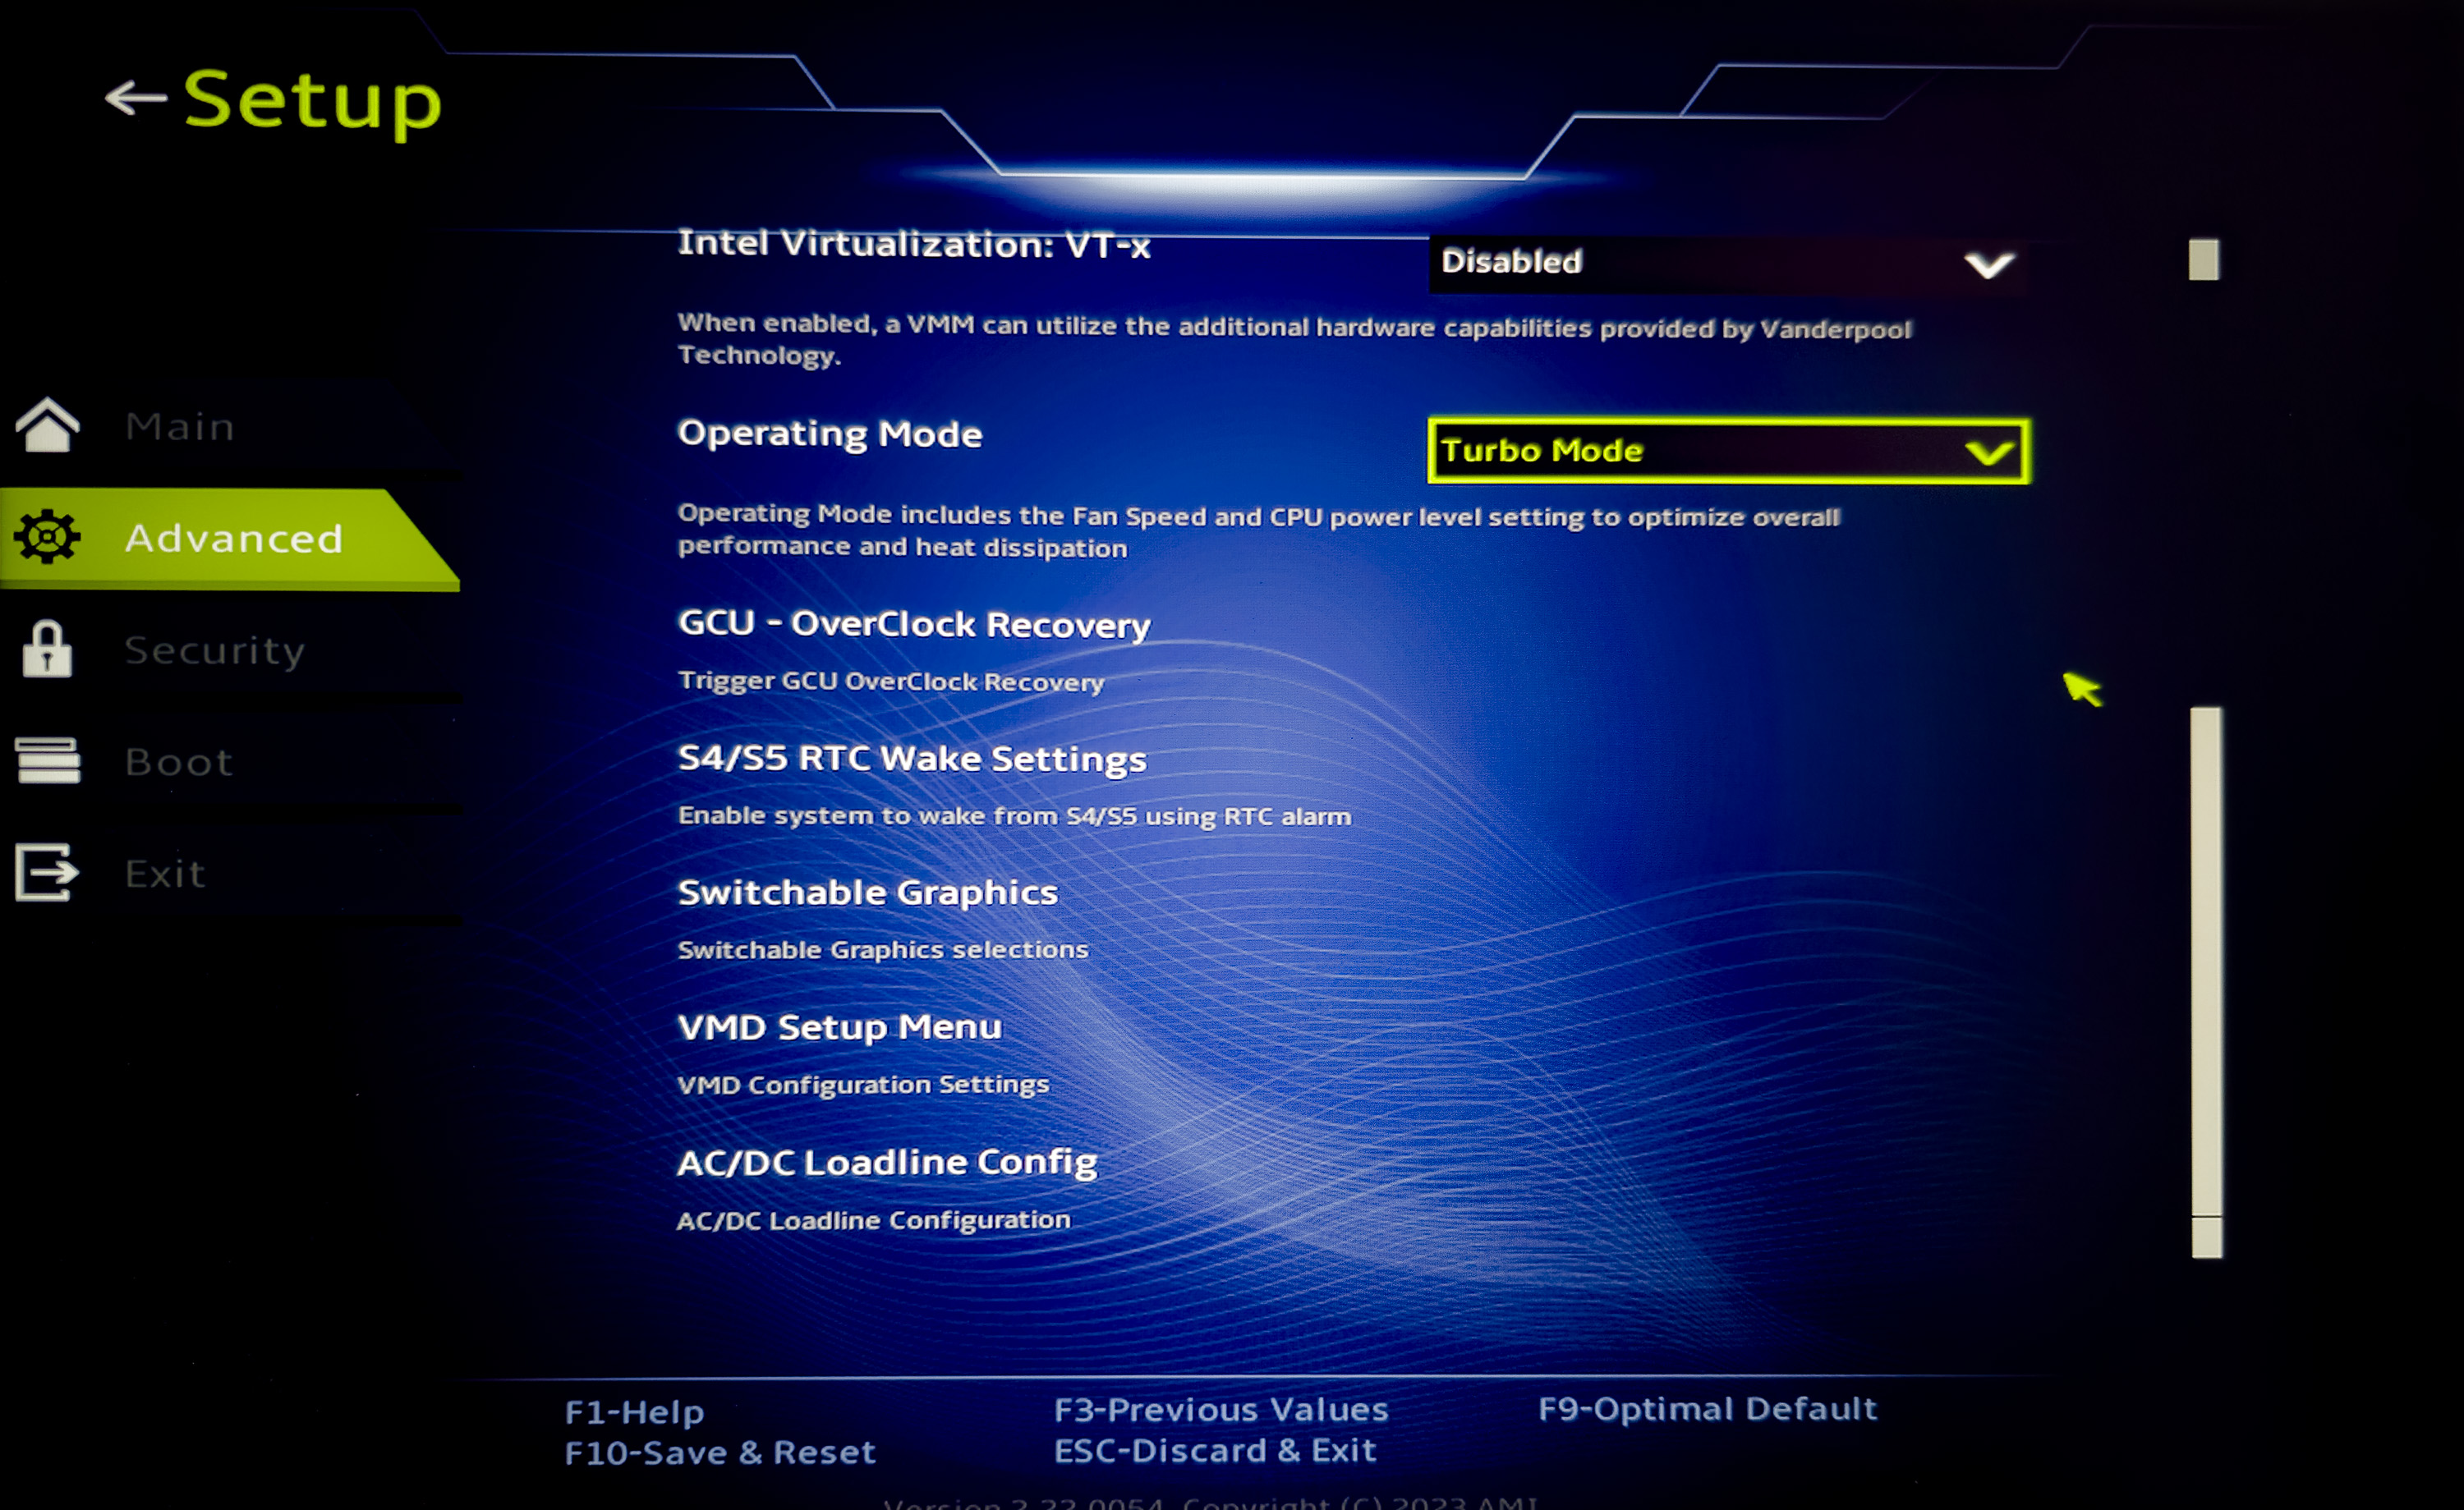2464x1510 pixels.
Task: Open GCU - OverClock Recovery
Action: click(x=914, y=623)
